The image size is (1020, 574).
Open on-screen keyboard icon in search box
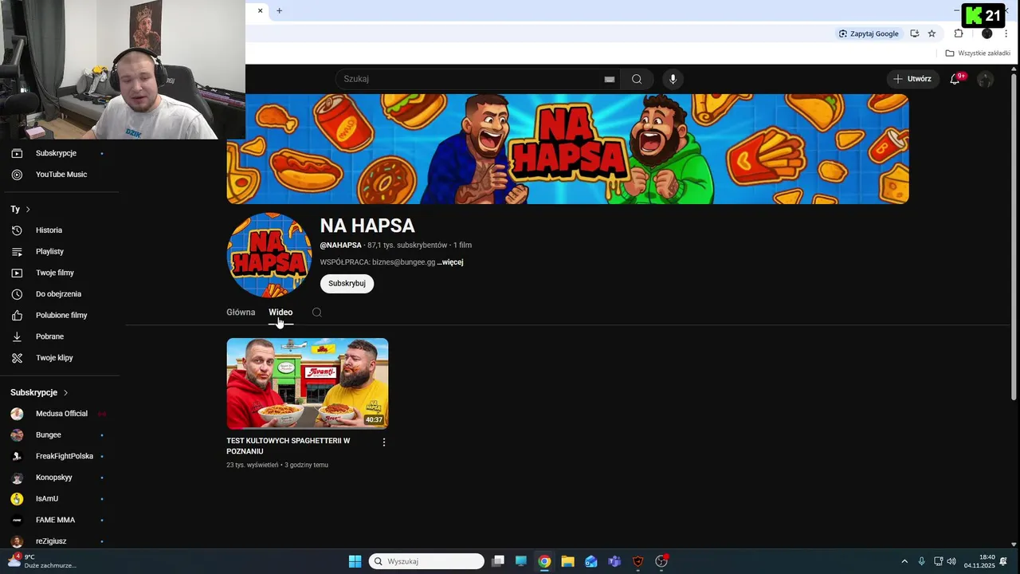pyautogui.click(x=610, y=79)
